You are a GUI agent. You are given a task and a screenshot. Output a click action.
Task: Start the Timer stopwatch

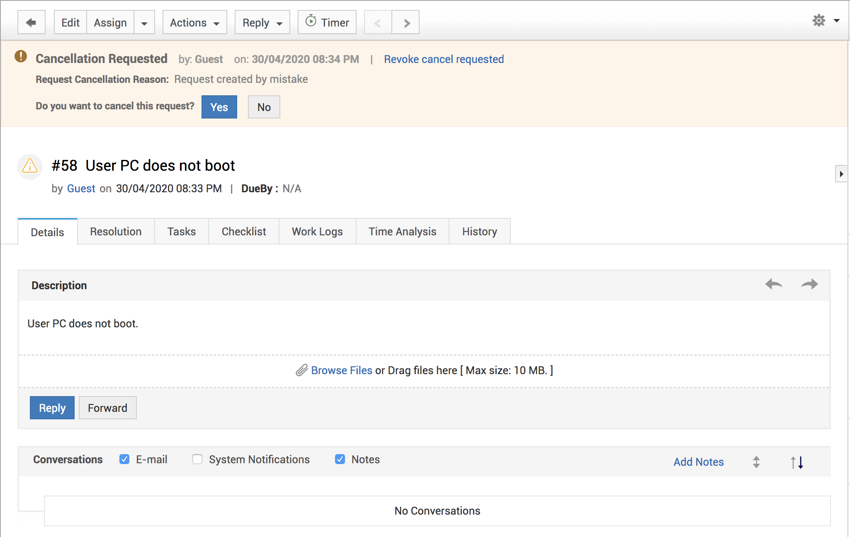[x=327, y=22]
